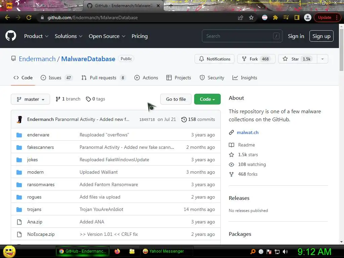View site info via the padlock icon
Screen dimensions: 344x258
(x=42, y=17)
